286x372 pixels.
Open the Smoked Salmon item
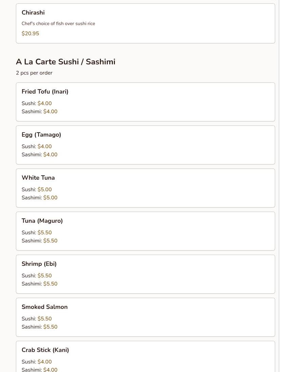tap(44, 307)
